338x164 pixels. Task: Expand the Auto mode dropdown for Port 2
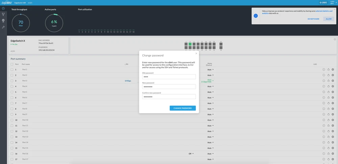(210, 75)
